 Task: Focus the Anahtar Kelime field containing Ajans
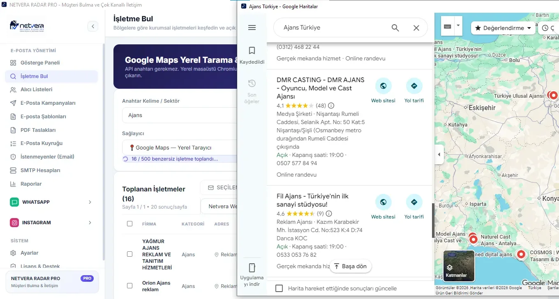tap(180, 115)
